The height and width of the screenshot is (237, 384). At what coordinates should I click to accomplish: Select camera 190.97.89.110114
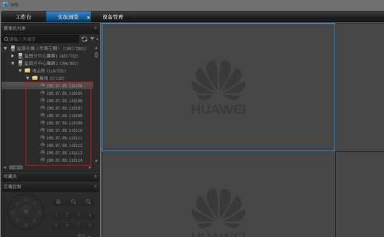65,160
